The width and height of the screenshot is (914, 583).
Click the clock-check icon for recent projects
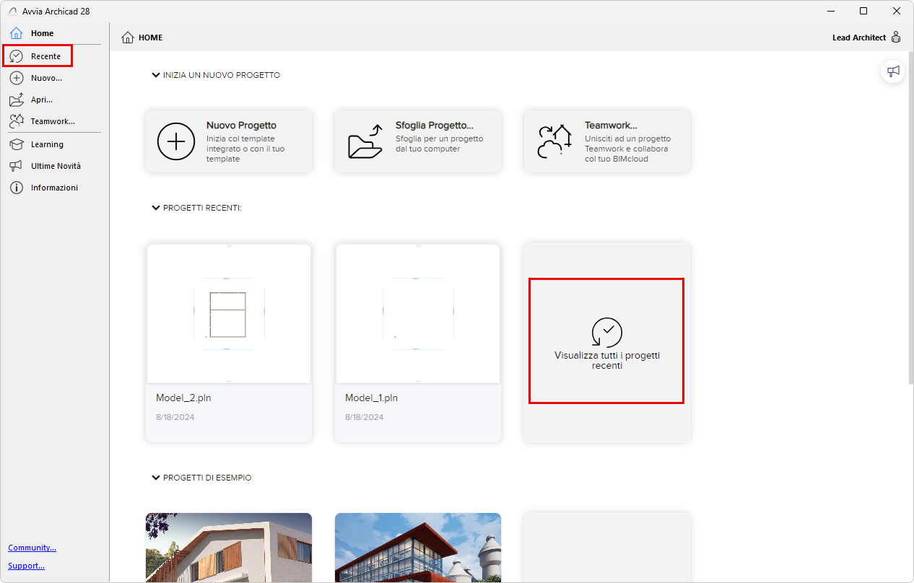tap(606, 332)
